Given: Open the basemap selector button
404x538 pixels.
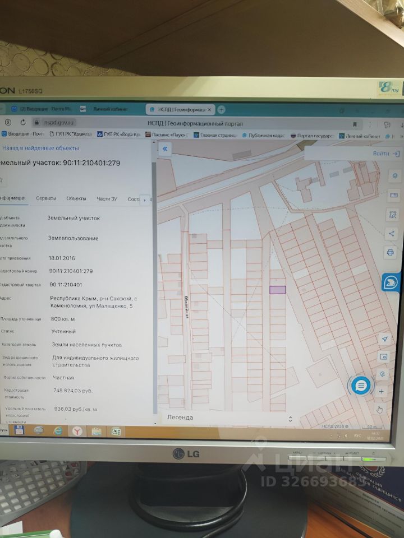Looking at the screenshot, I should tap(383, 357).
